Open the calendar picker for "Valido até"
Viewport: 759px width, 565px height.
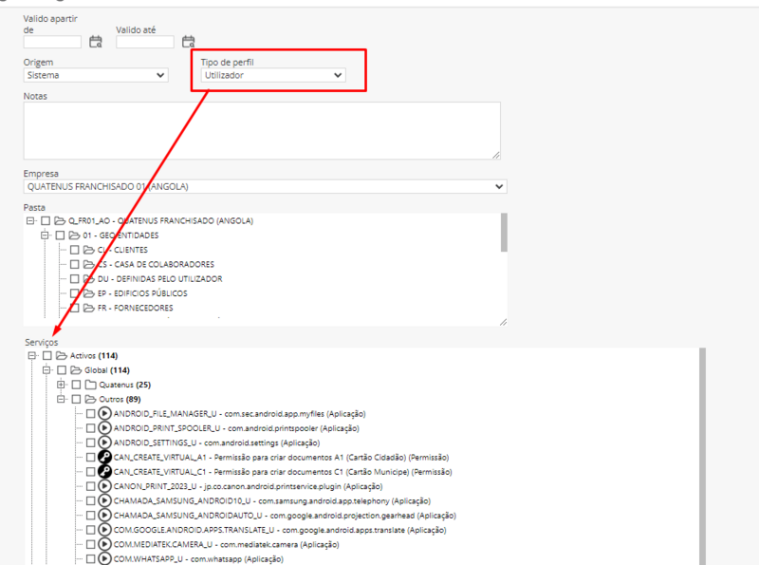(188, 41)
